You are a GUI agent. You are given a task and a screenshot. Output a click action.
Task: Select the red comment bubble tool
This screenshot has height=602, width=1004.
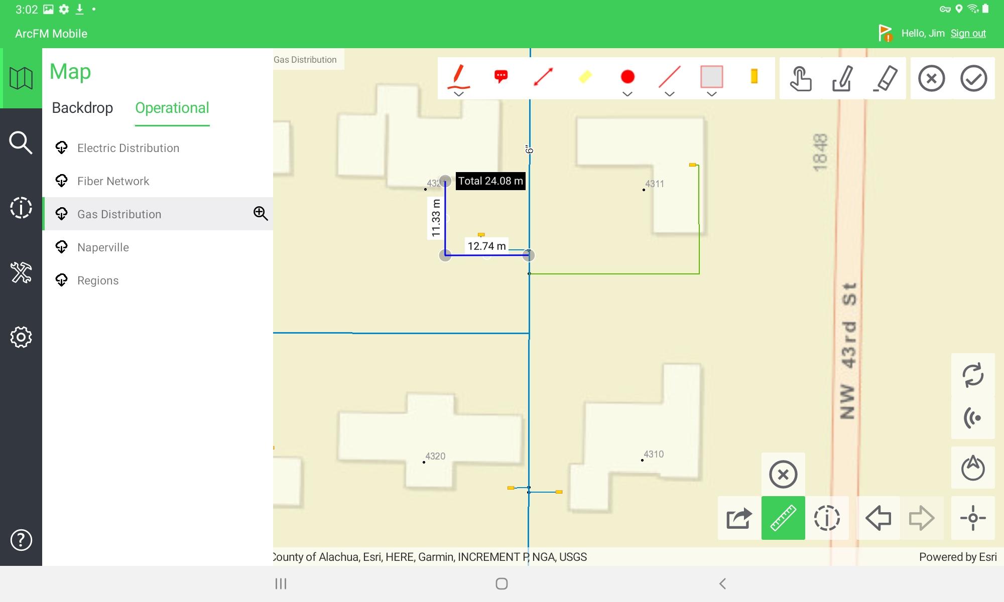pos(500,76)
